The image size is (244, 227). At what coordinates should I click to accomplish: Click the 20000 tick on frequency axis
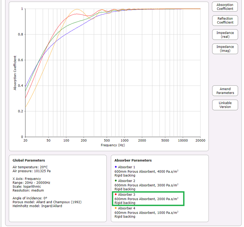(x=200, y=140)
